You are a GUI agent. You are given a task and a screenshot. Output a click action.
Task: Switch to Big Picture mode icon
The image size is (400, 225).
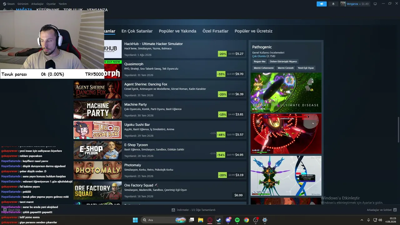pos(375,4)
